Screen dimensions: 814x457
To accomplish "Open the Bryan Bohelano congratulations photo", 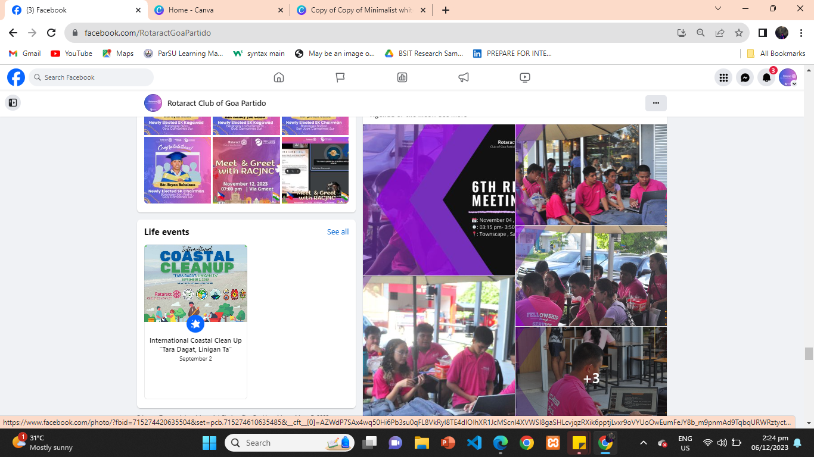I will (x=178, y=170).
